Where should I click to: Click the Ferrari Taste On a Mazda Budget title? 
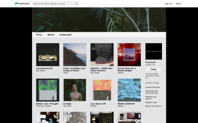coord(127,70)
